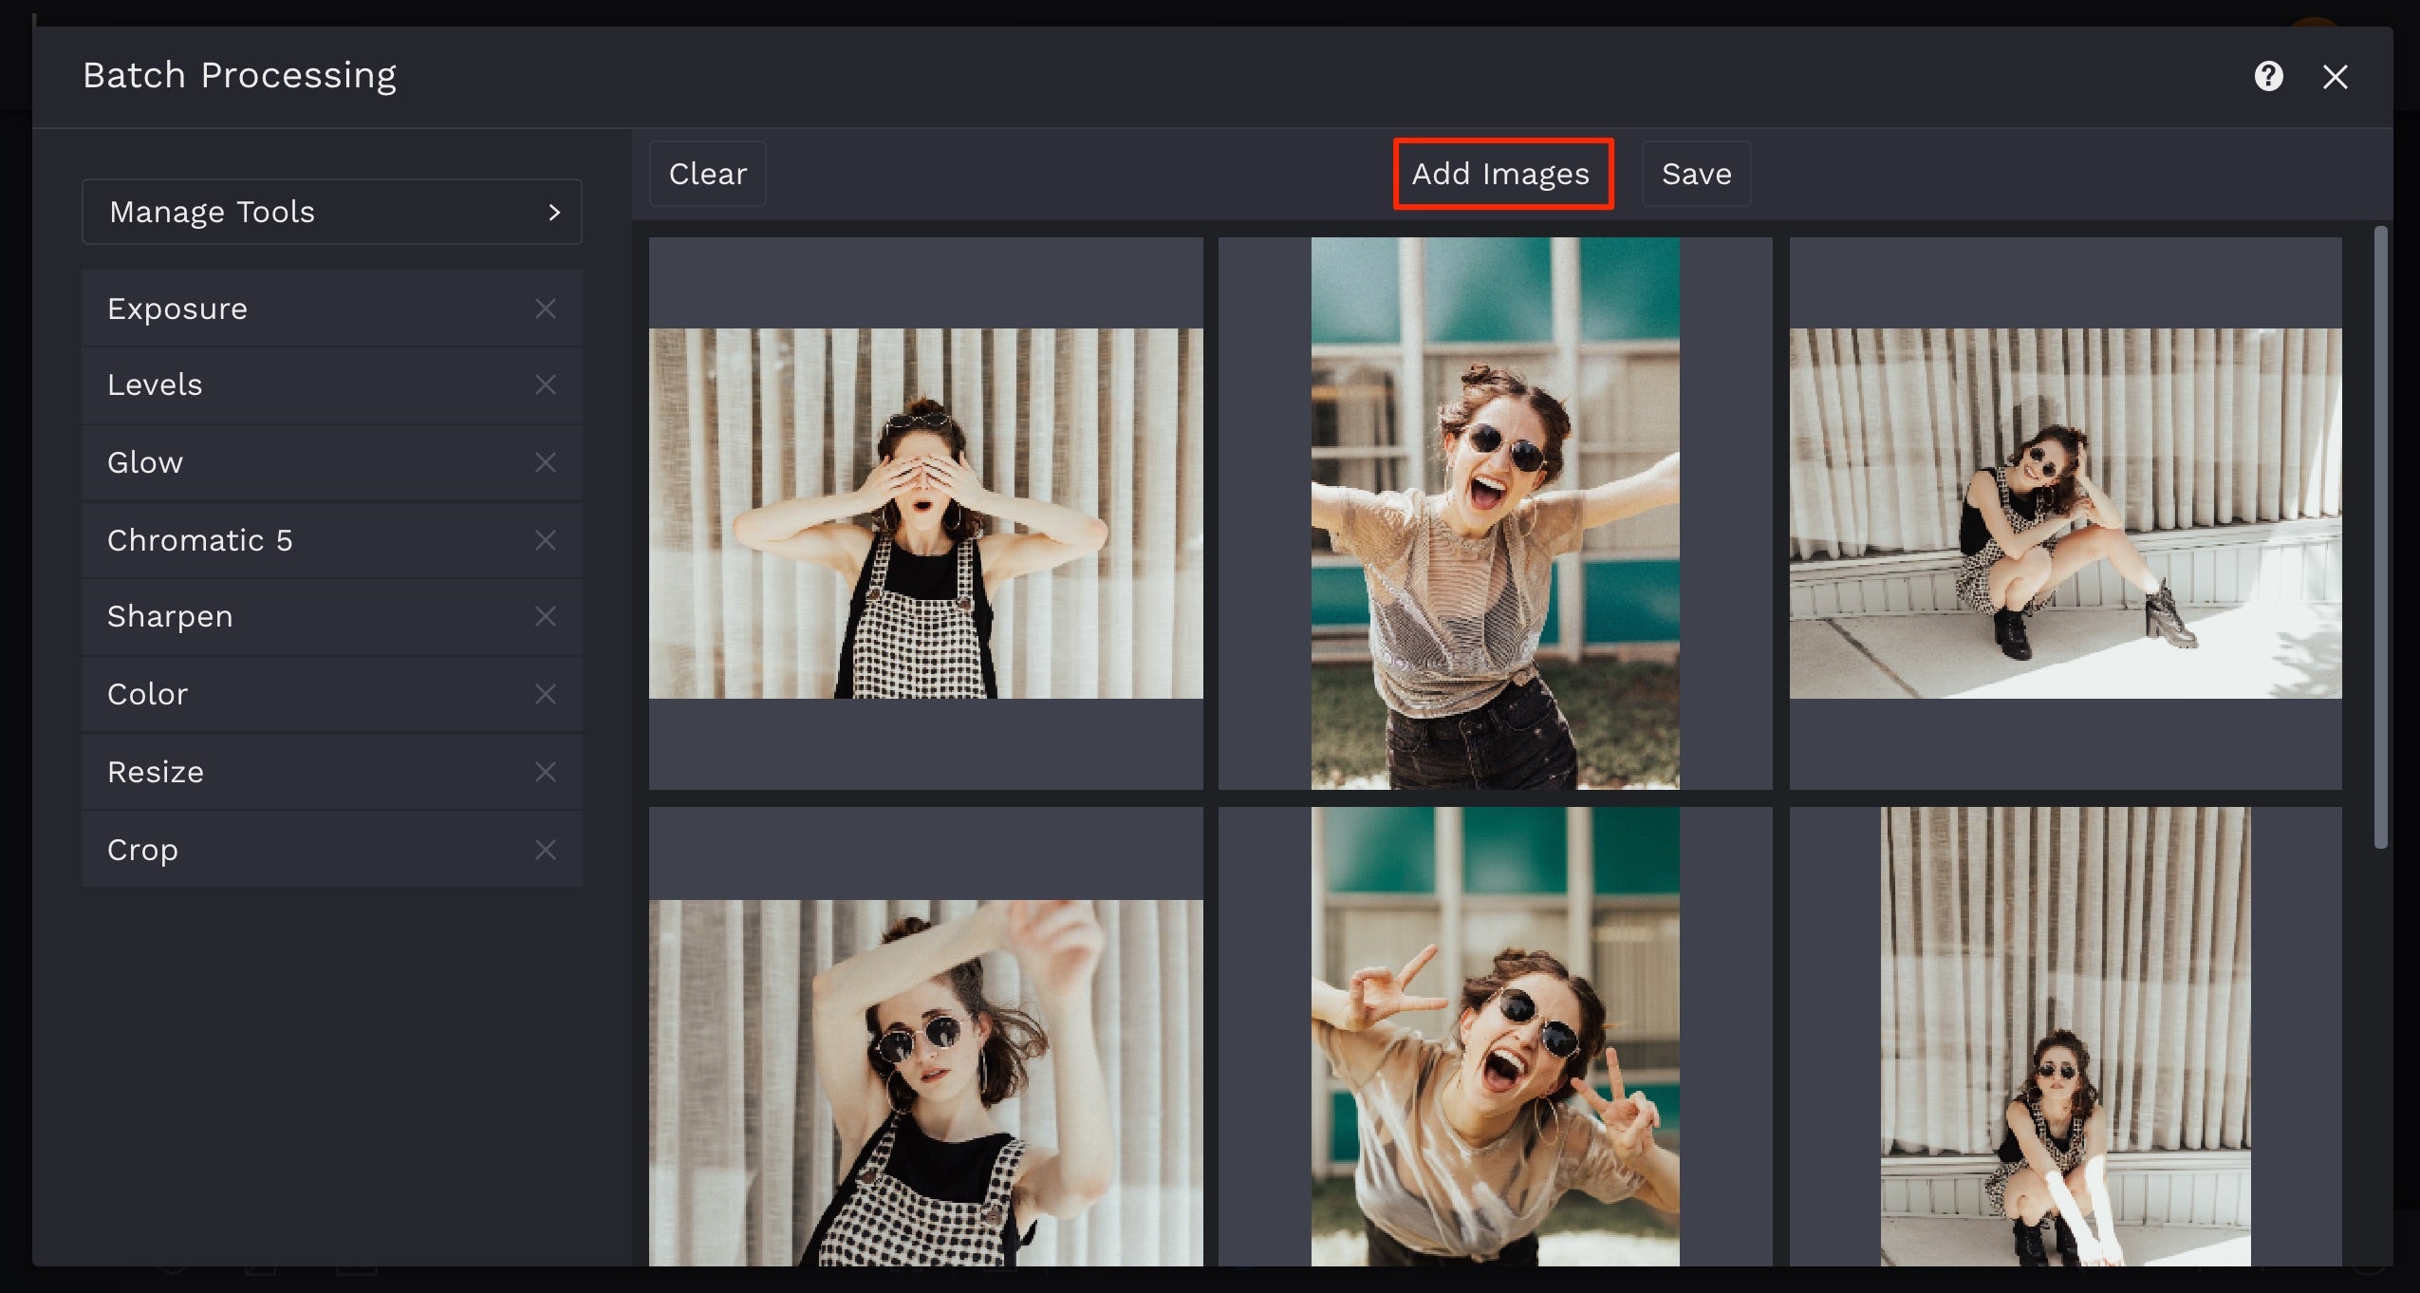
Task: Close the Batch Processing dialog
Action: tap(2336, 77)
